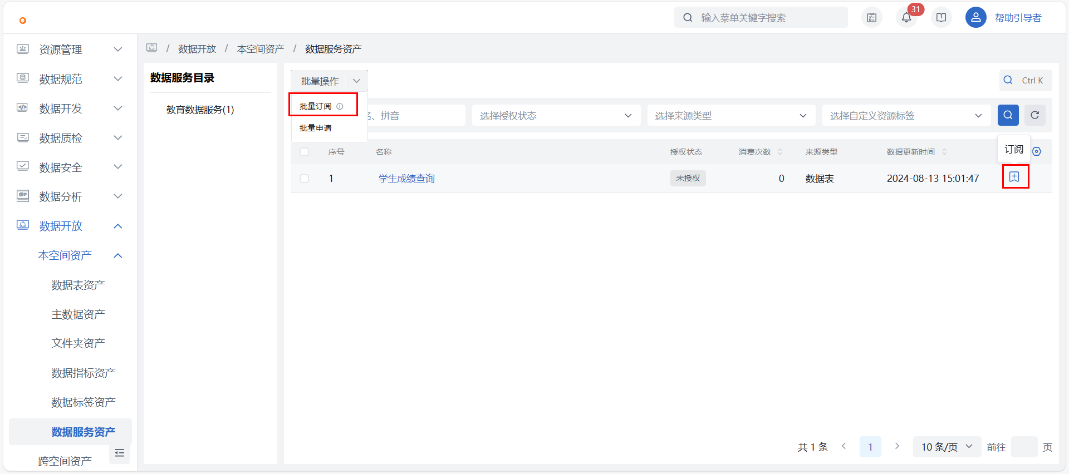
Task: Click the subscribe icon for 学生成绩查询
Action: [x=1014, y=177]
